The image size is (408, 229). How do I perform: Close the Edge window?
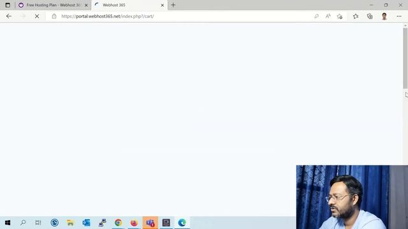coord(400,5)
